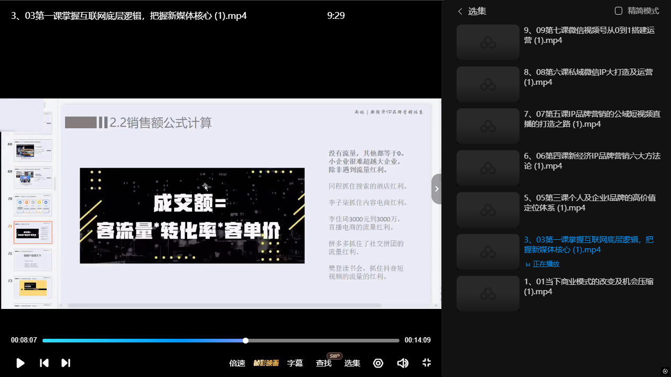Open the 字幕 subtitles menu

295,363
